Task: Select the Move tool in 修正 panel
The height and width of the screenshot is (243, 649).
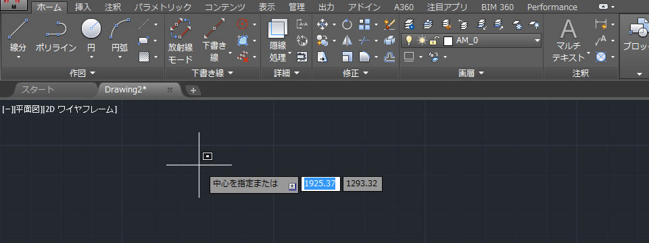Action: pos(322,24)
